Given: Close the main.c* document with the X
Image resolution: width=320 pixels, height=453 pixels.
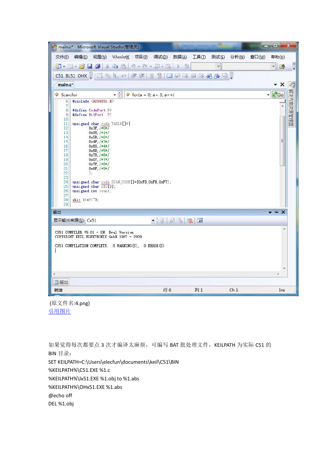Looking at the screenshot, I should [x=282, y=85].
